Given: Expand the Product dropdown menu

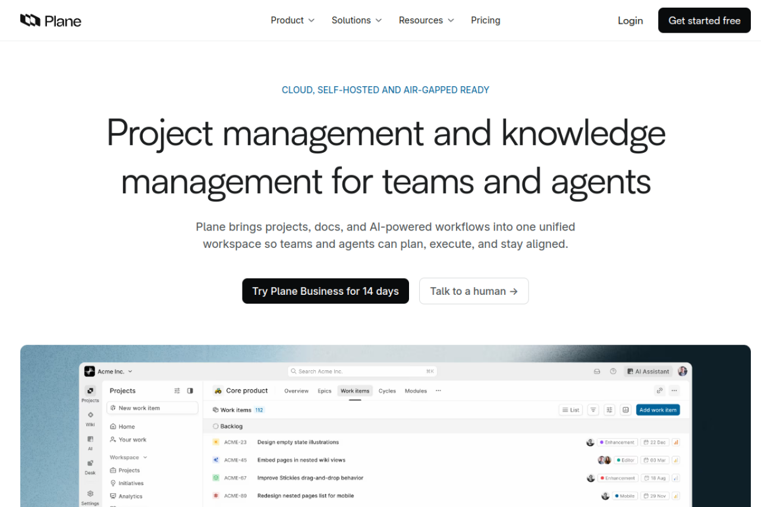Looking at the screenshot, I should click(293, 20).
